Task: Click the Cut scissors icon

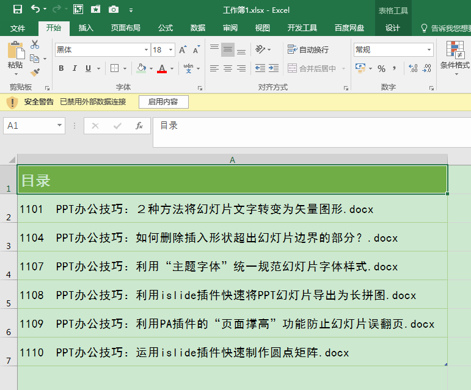Action: (35, 45)
